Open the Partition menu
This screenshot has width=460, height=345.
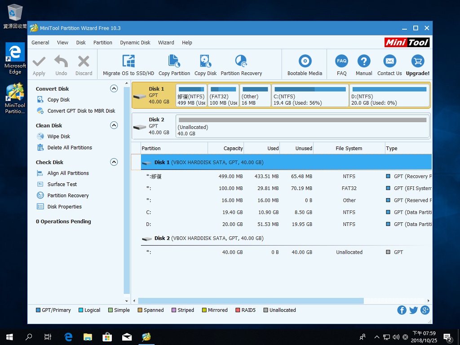(103, 43)
